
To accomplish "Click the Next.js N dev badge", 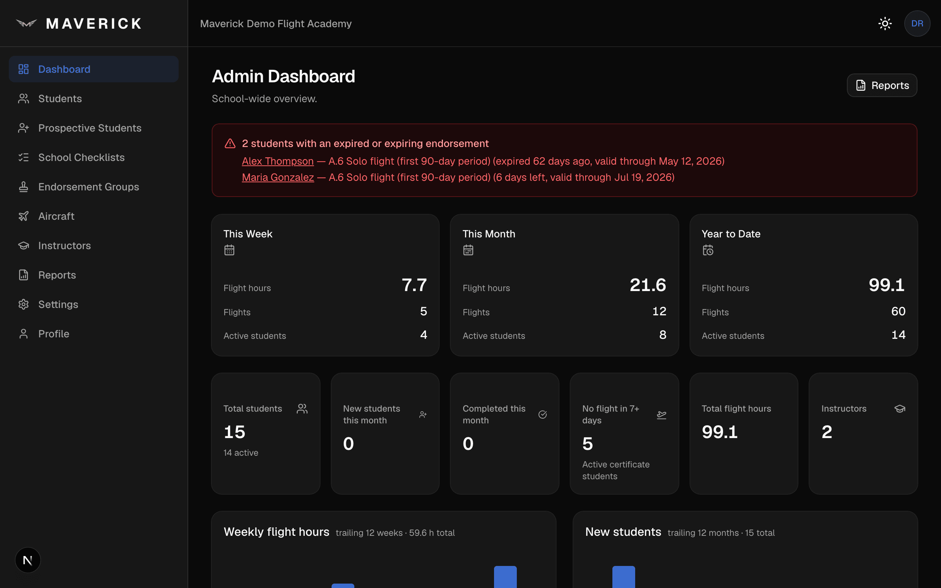I will (x=28, y=560).
